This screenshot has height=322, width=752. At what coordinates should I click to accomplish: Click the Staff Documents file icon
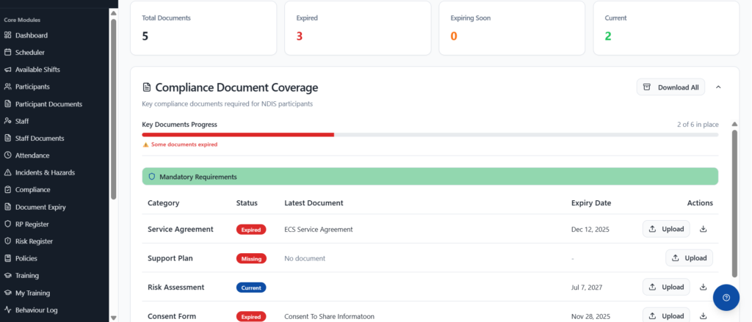[7, 138]
